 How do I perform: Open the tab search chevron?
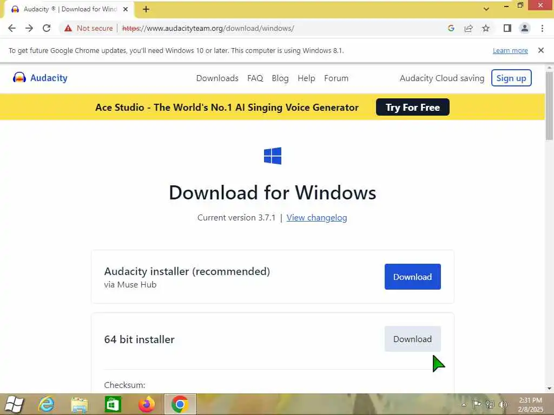(x=486, y=9)
